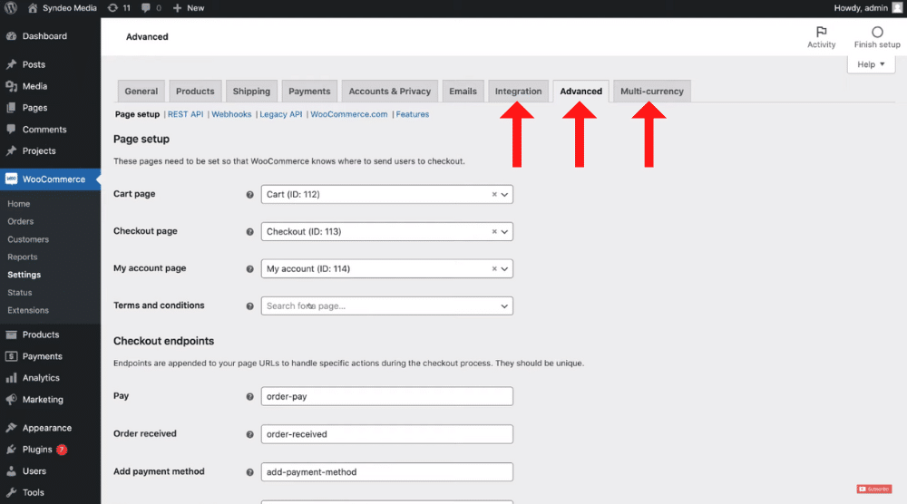Click the Tools wrench icon

[x=11, y=492]
